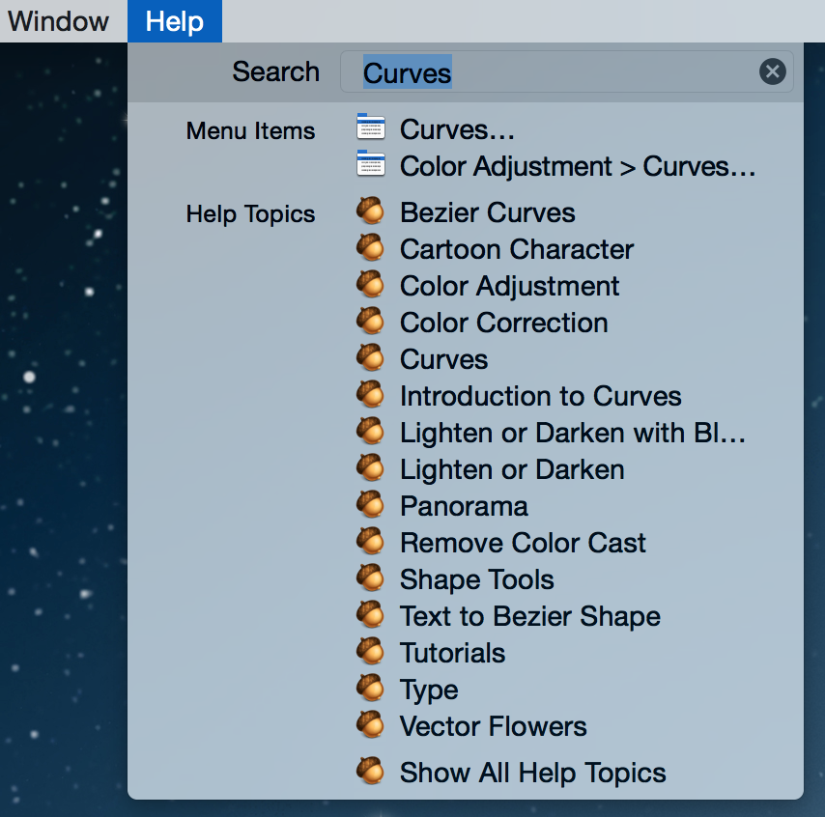Click the menu icon beside Curves… item

pyautogui.click(x=370, y=127)
